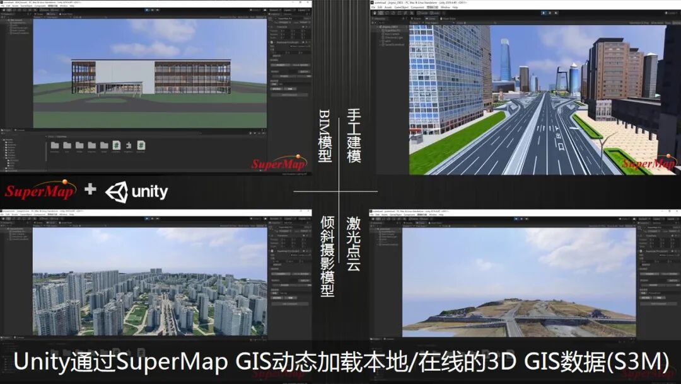Screen dimensions: 681x384
Task: Open Layers dropdown in 倾斜摄影模型 window
Action: [x=289, y=219]
